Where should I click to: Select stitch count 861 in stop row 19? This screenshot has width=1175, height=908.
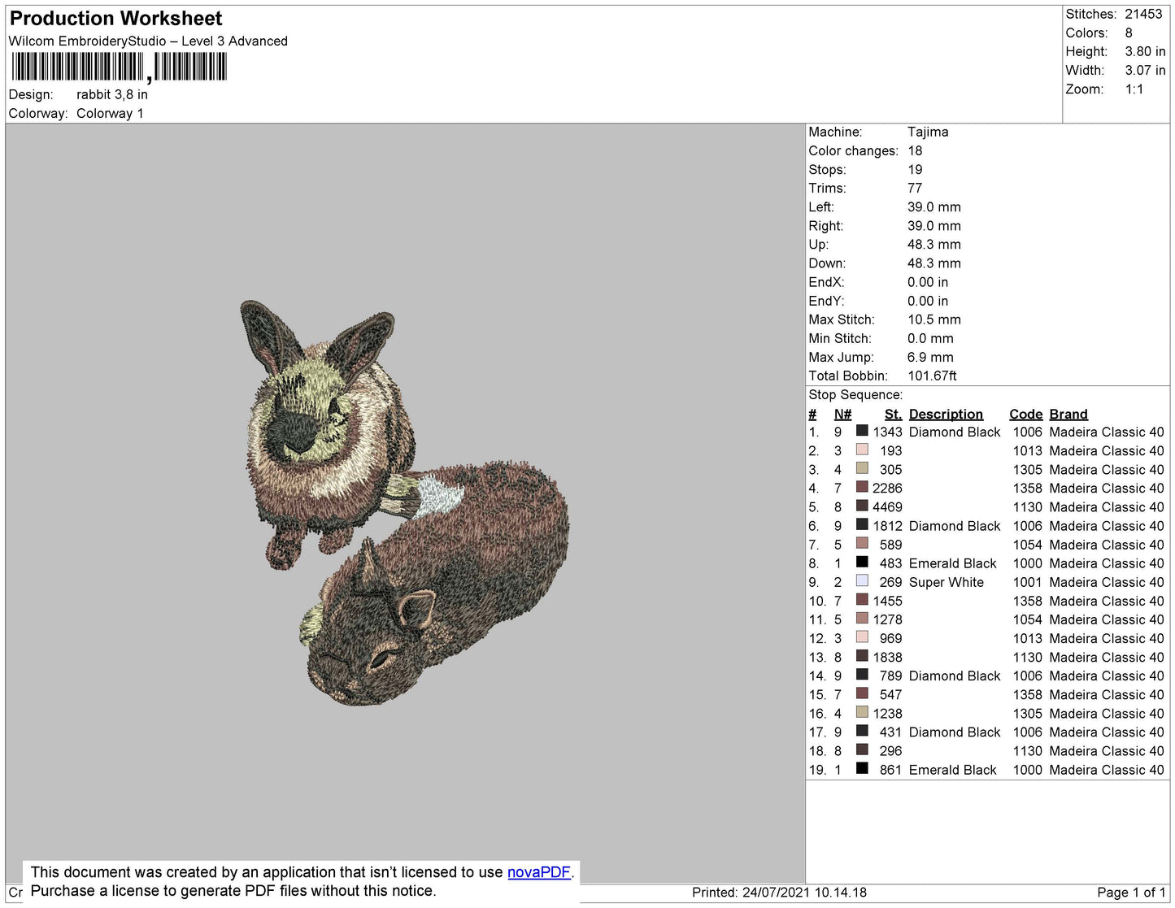click(x=890, y=770)
